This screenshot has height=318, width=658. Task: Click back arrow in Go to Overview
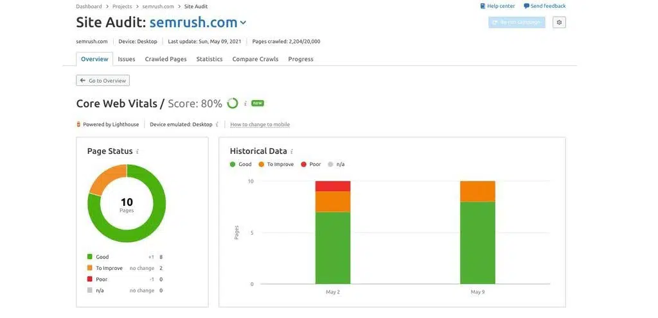click(x=83, y=81)
